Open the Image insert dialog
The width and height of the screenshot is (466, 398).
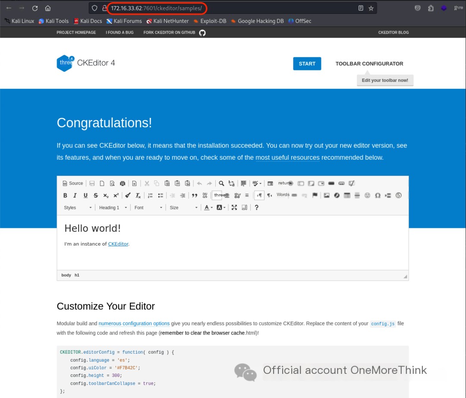(327, 195)
